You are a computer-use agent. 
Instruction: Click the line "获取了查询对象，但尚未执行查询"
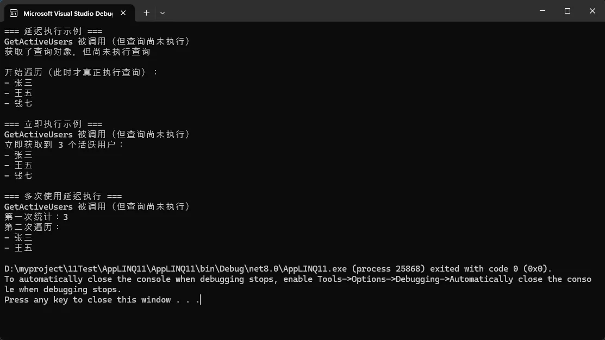point(77,52)
